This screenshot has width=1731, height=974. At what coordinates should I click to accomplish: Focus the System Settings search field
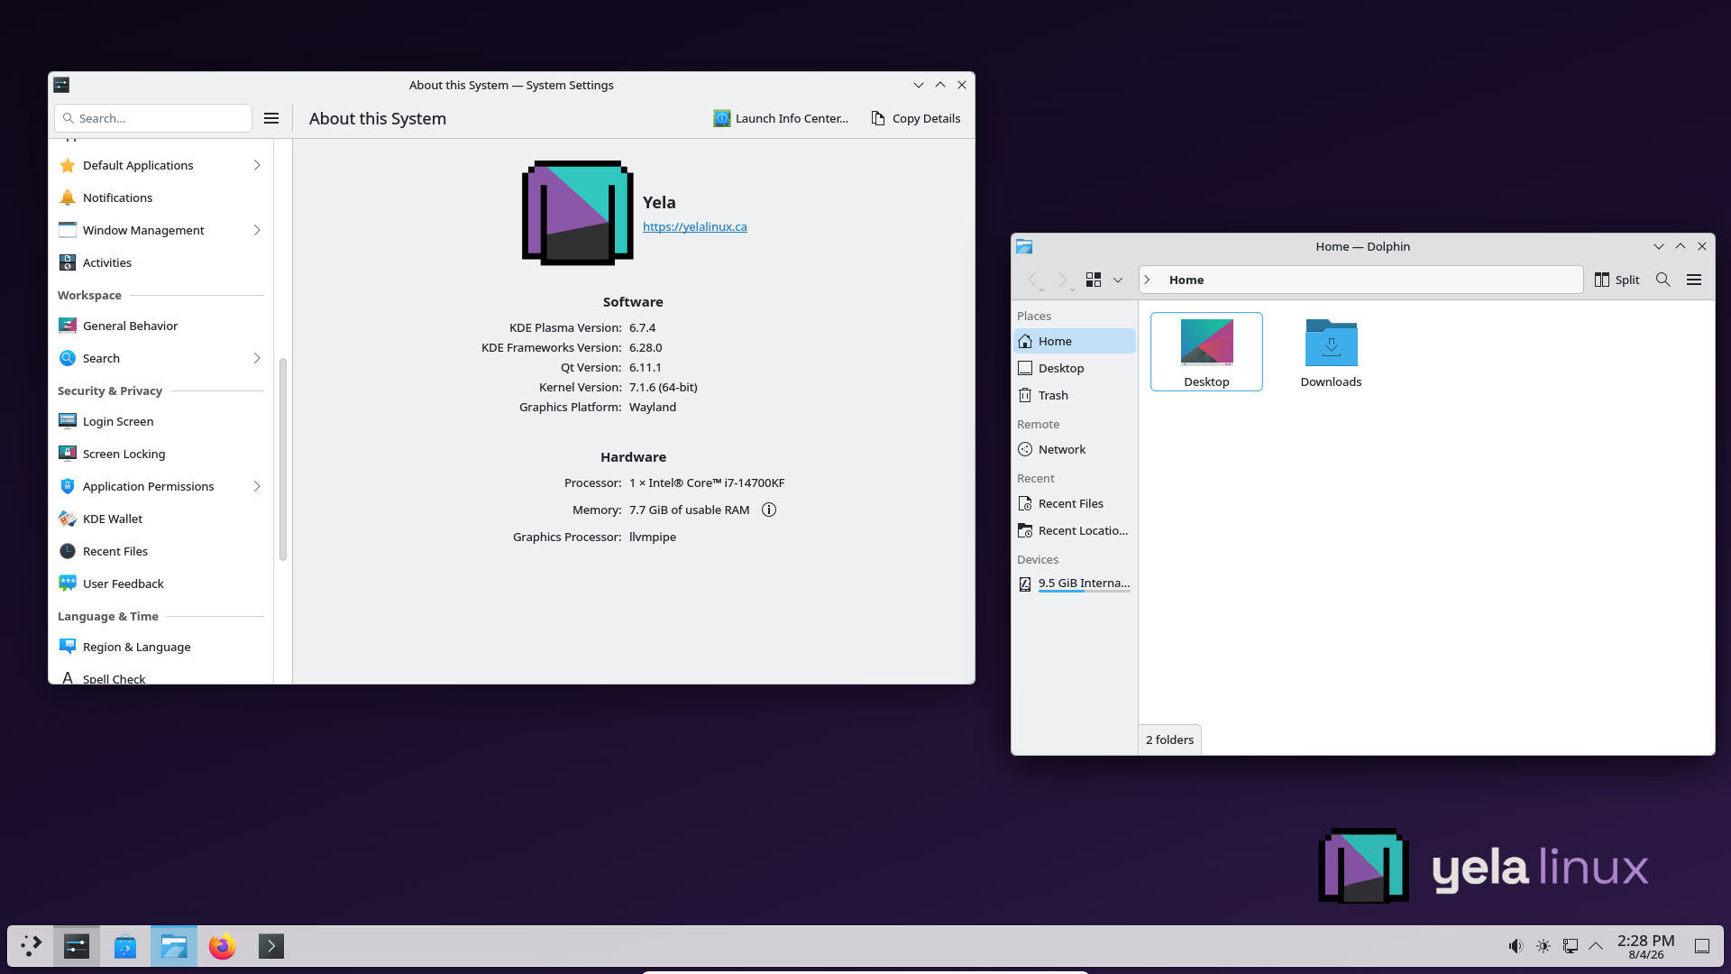click(x=153, y=118)
